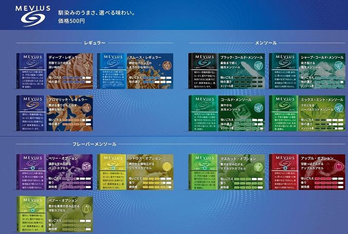Select the light green マスカット・オプション pack

tap(203, 172)
